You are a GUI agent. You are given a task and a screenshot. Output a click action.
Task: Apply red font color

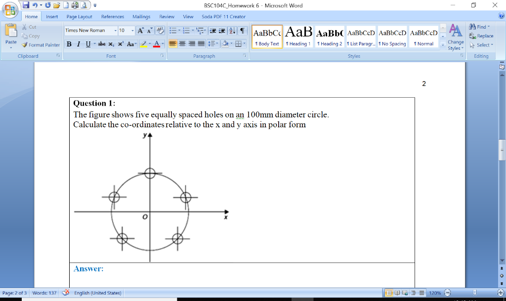tap(157, 44)
